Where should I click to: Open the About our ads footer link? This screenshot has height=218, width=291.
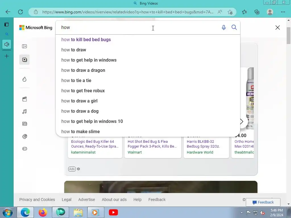pos(114,200)
